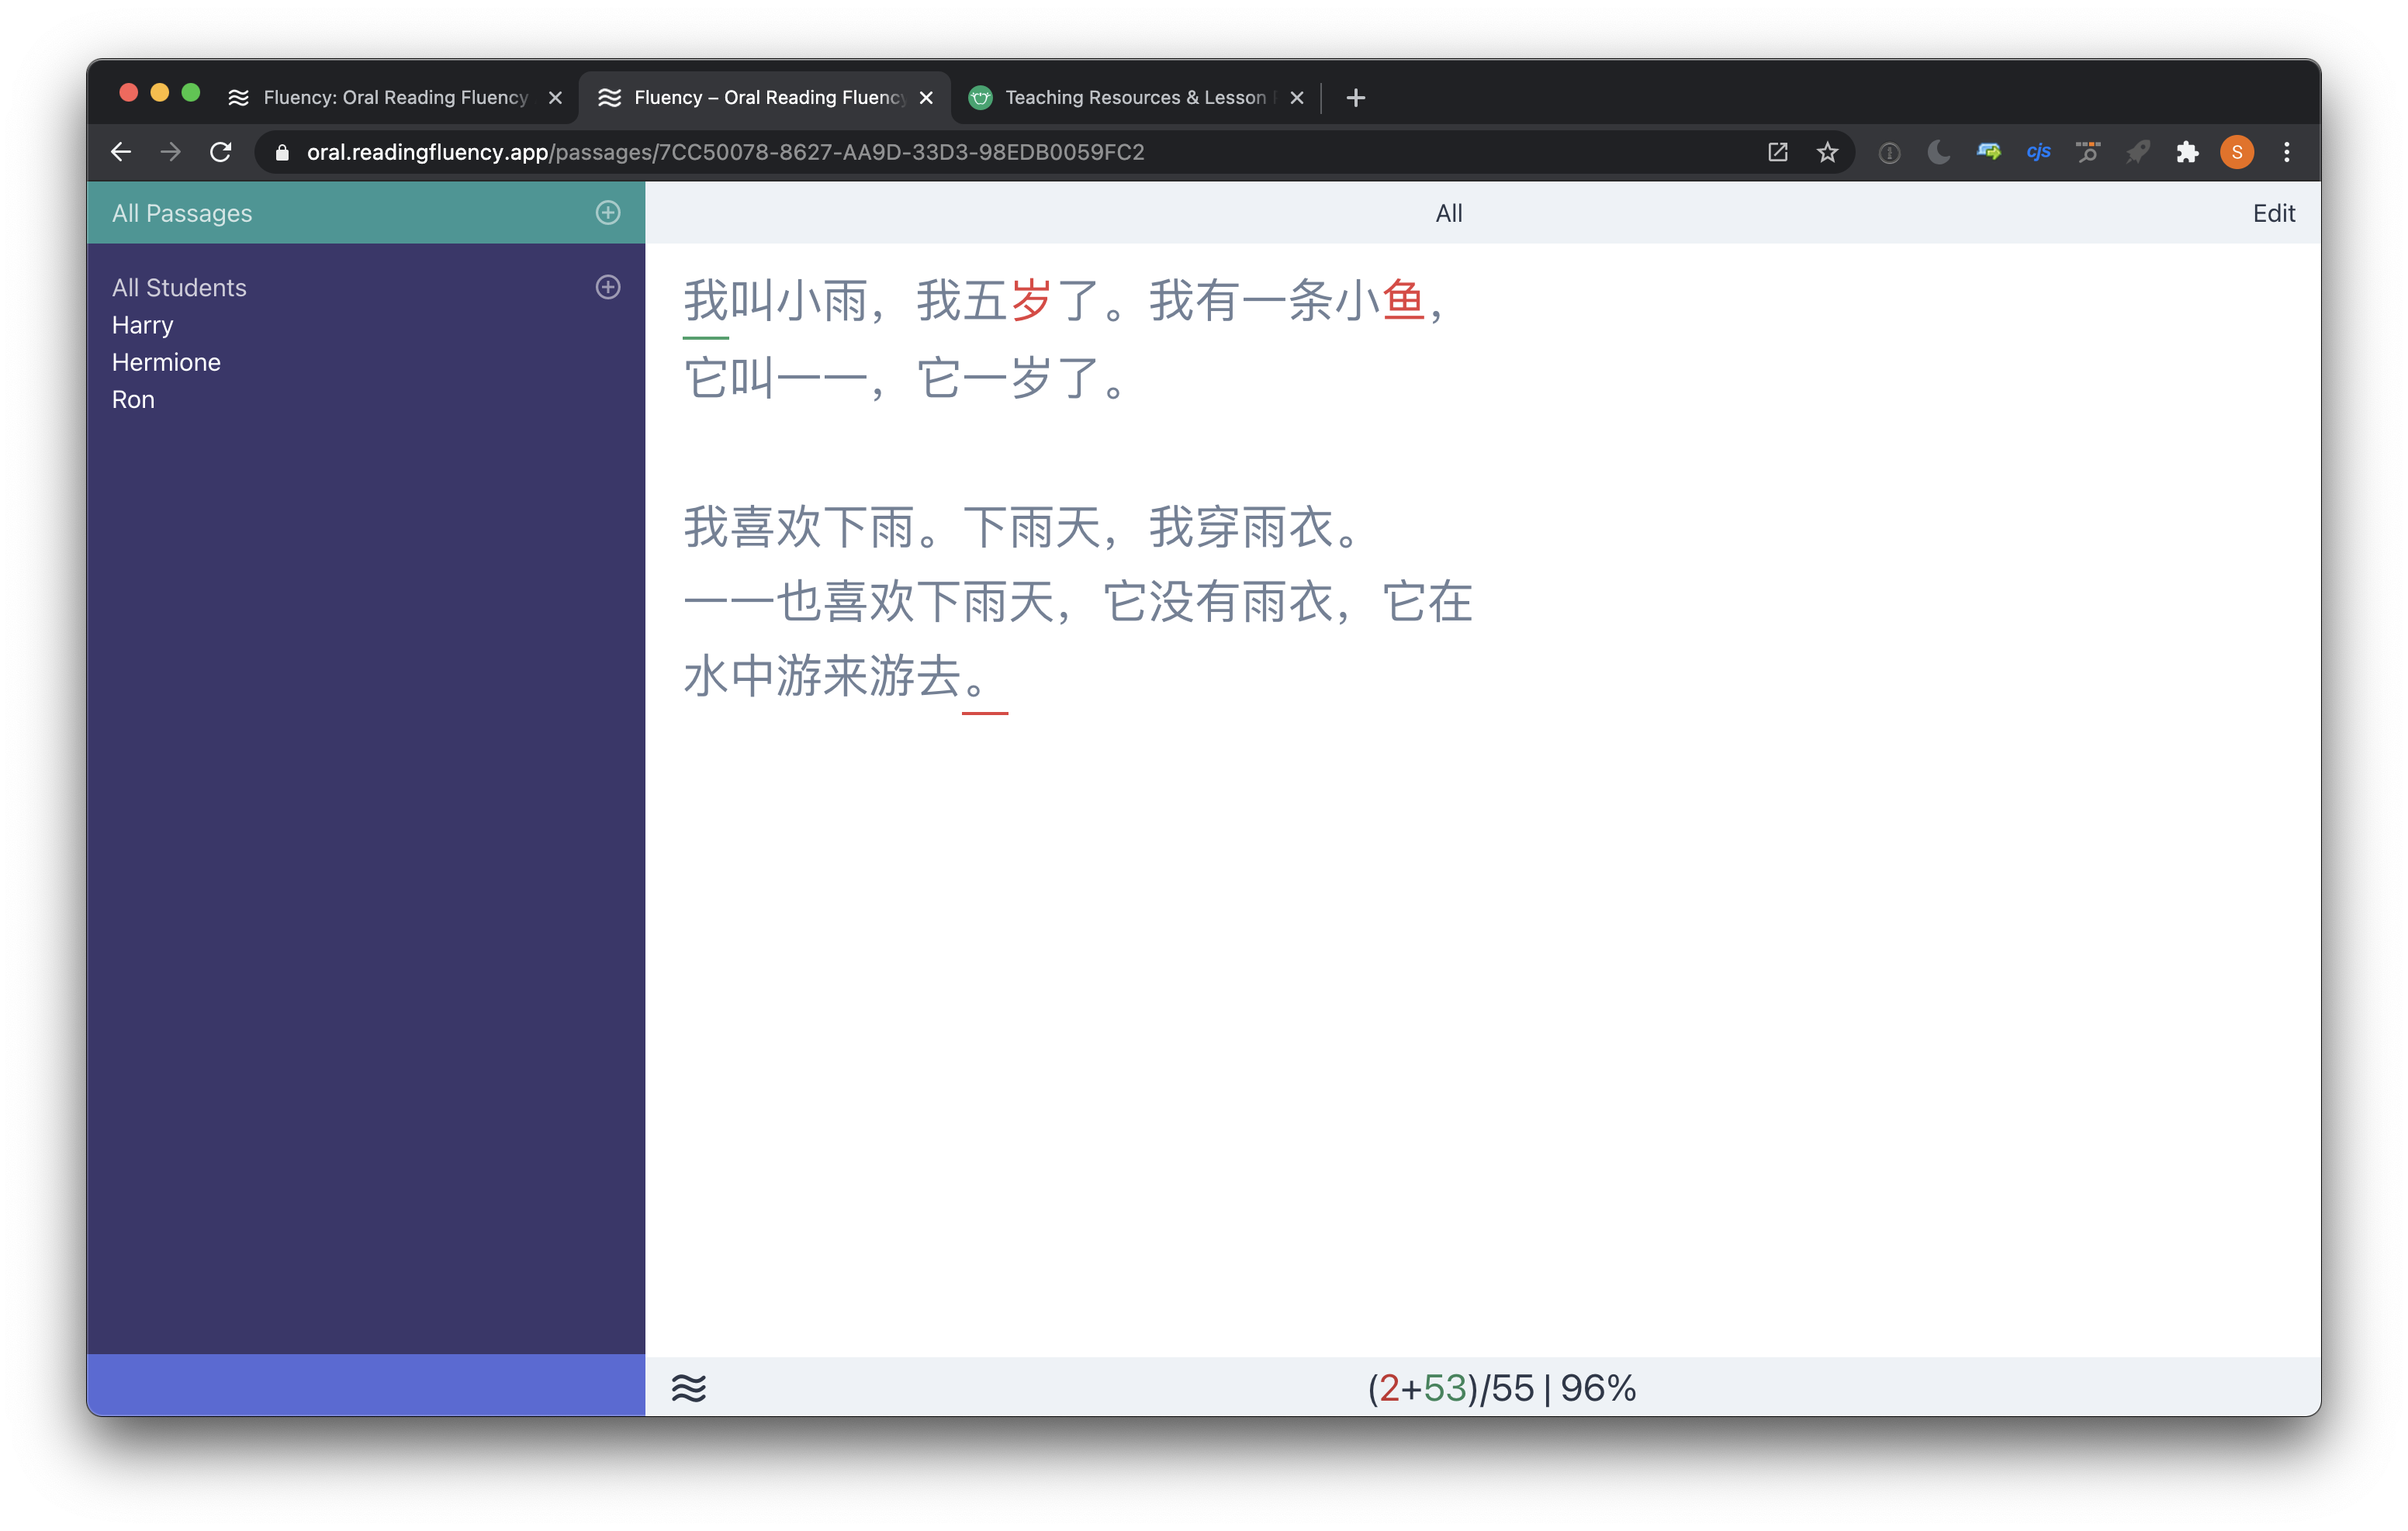Select student Hermione in the sidebar
This screenshot has height=1531, width=2408.
(166, 361)
